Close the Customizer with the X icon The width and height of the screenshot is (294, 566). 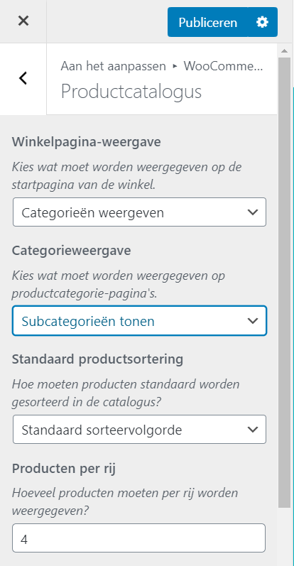coord(23,21)
